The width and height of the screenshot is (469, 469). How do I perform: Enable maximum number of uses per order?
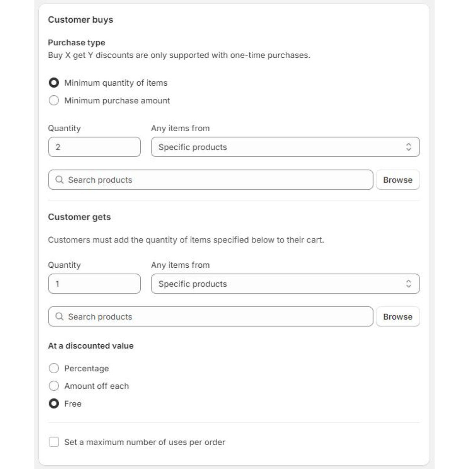(54, 442)
